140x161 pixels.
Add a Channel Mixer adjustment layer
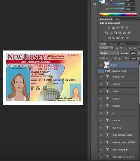125,33
